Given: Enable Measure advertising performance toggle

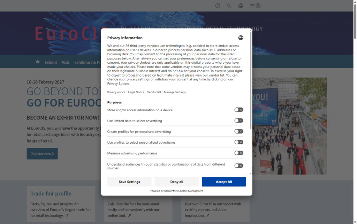Looking at the screenshot, I should click(238, 153).
